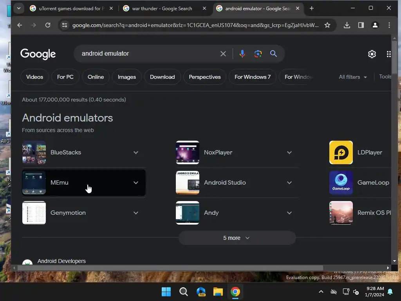Viewport: 401px width, 301px height.
Task: Expand the Android Studio entry chevron
Action: click(289, 183)
